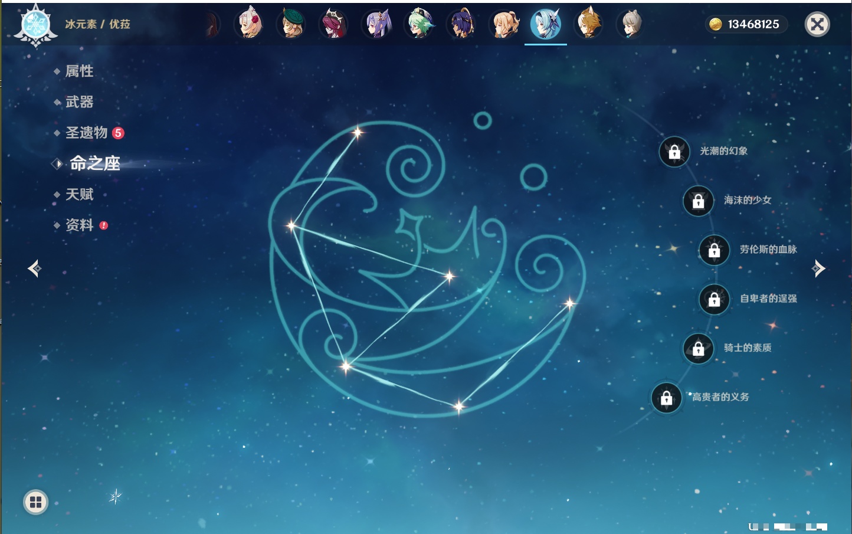The image size is (852, 534).
Task: Go to next character with right arrow
Action: coord(818,268)
